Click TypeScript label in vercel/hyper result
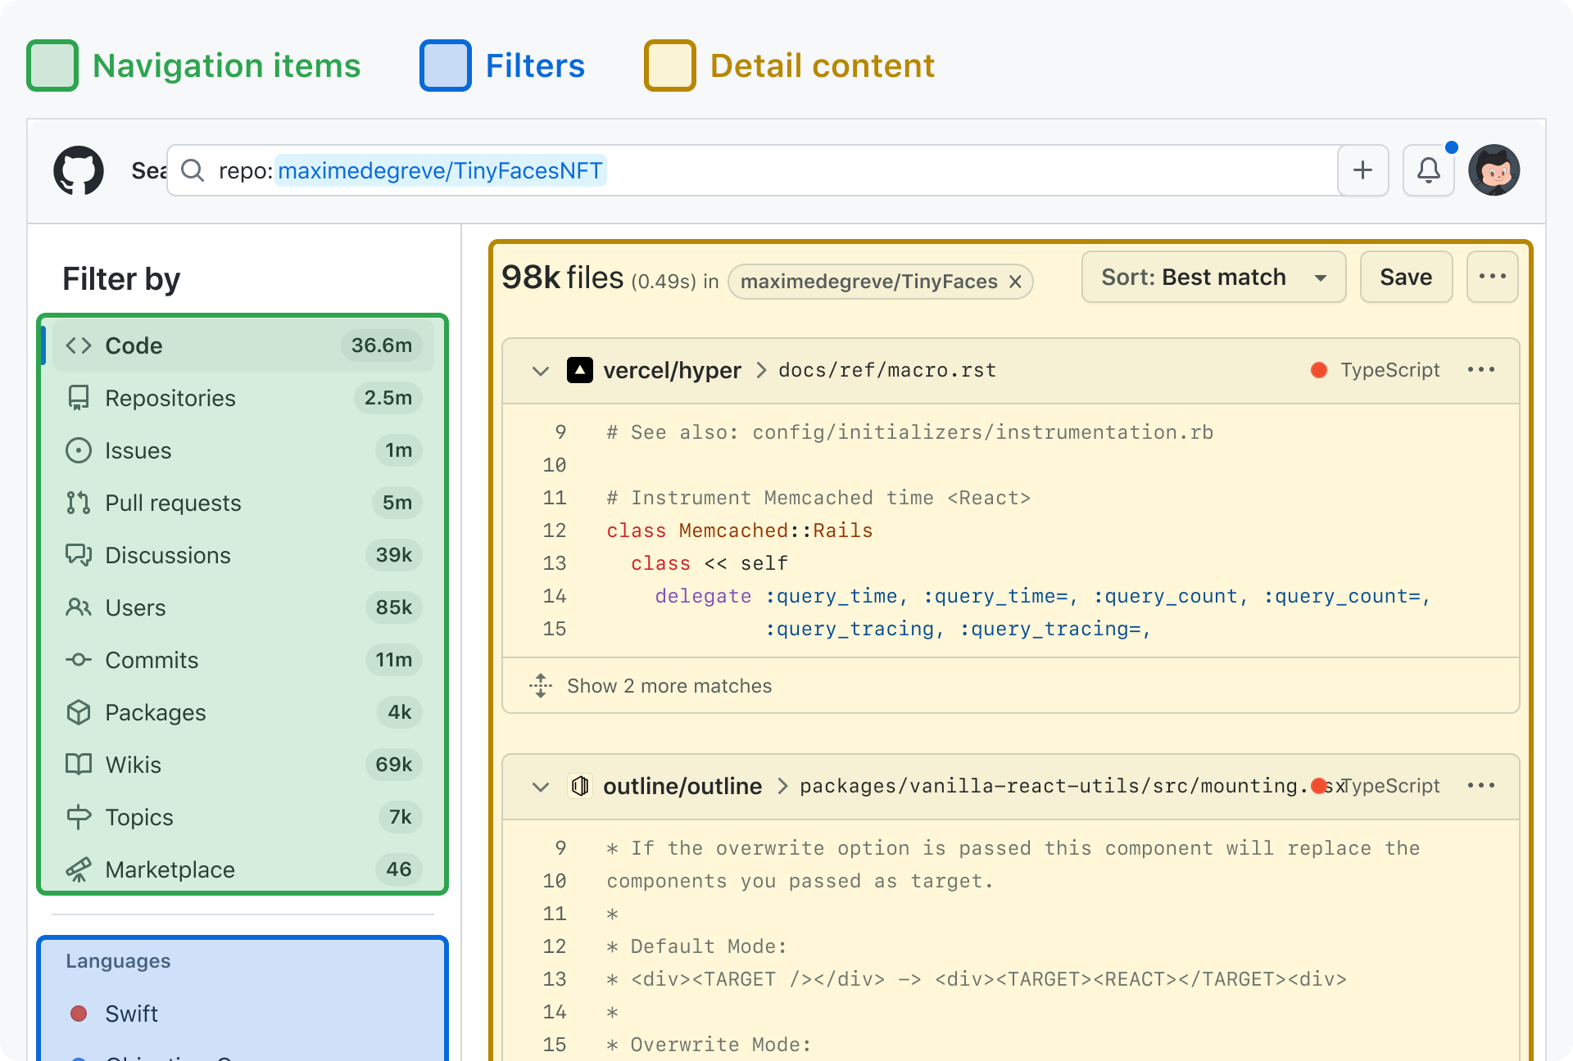 [x=1389, y=370]
